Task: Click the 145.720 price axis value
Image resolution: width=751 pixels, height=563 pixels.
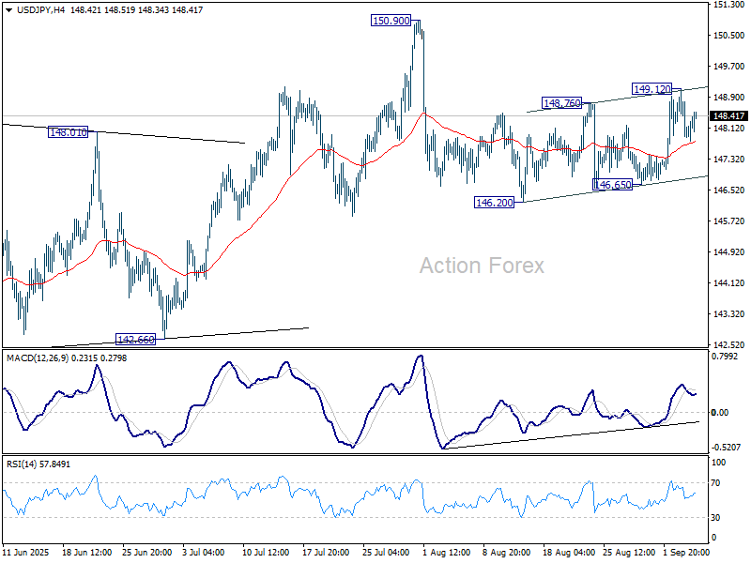Action: tap(729, 221)
